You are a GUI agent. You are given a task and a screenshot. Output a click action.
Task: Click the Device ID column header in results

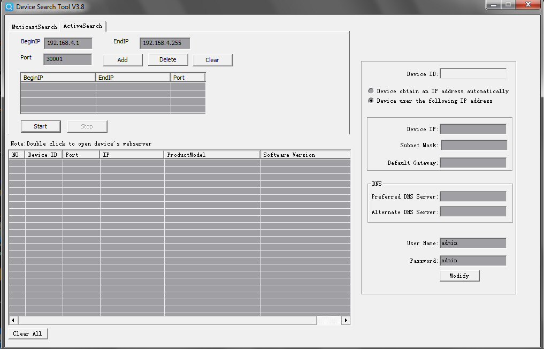coord(44,155)
